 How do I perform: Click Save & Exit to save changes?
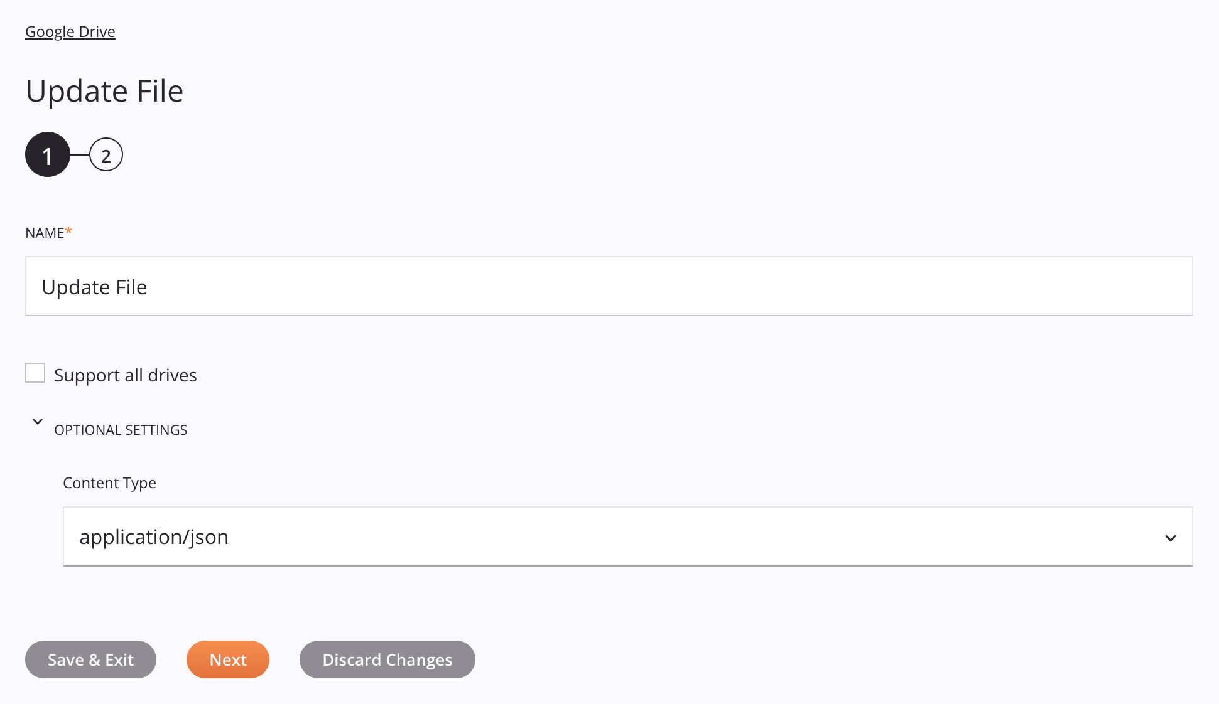pyautogui.click(x=90, y=659)
